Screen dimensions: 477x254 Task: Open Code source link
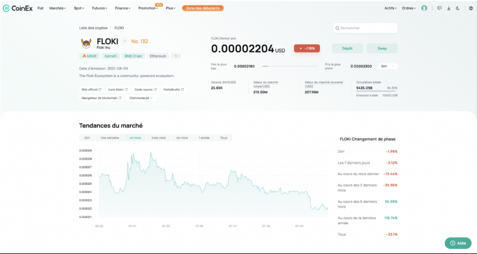[x=145, y=90]
